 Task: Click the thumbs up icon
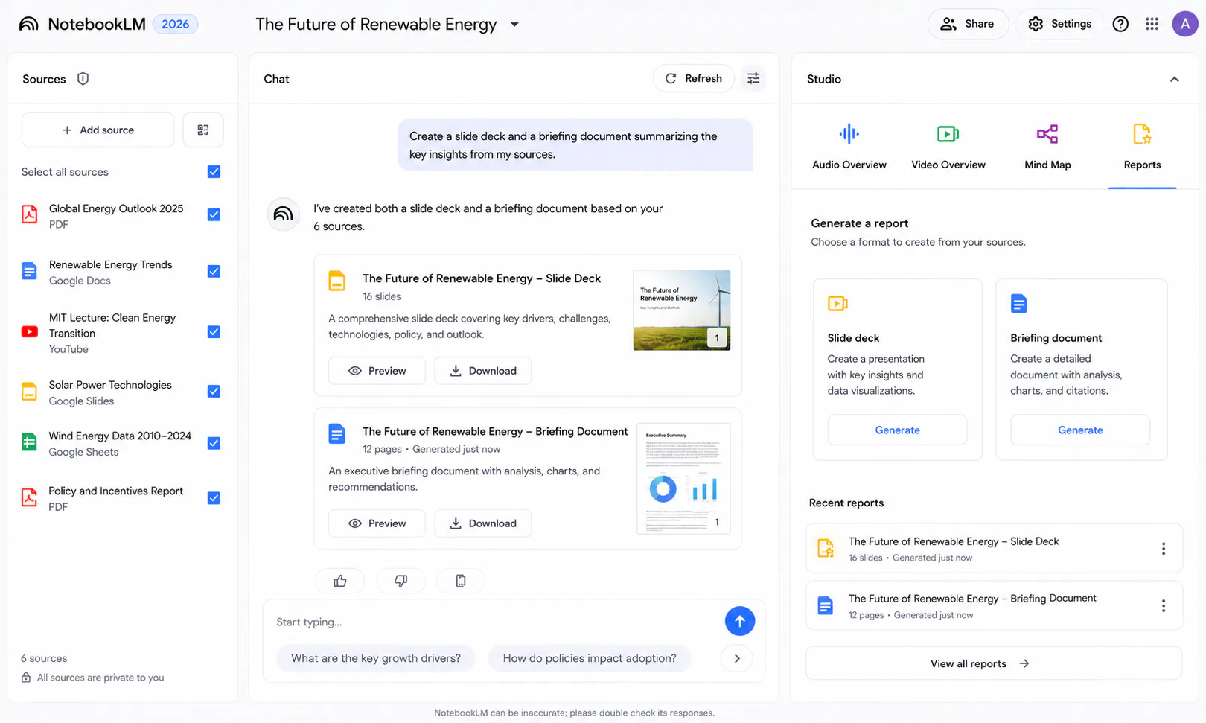click(x=340, y=581)
